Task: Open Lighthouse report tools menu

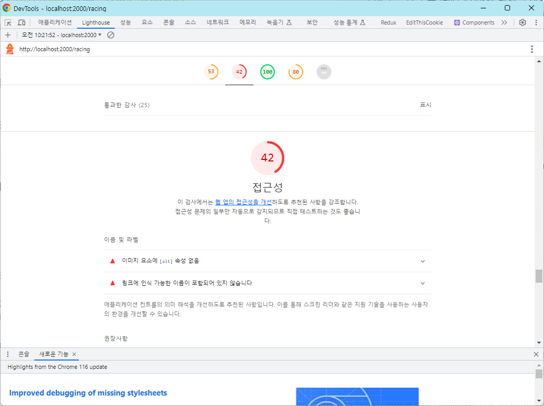Action: pos(532,49)
